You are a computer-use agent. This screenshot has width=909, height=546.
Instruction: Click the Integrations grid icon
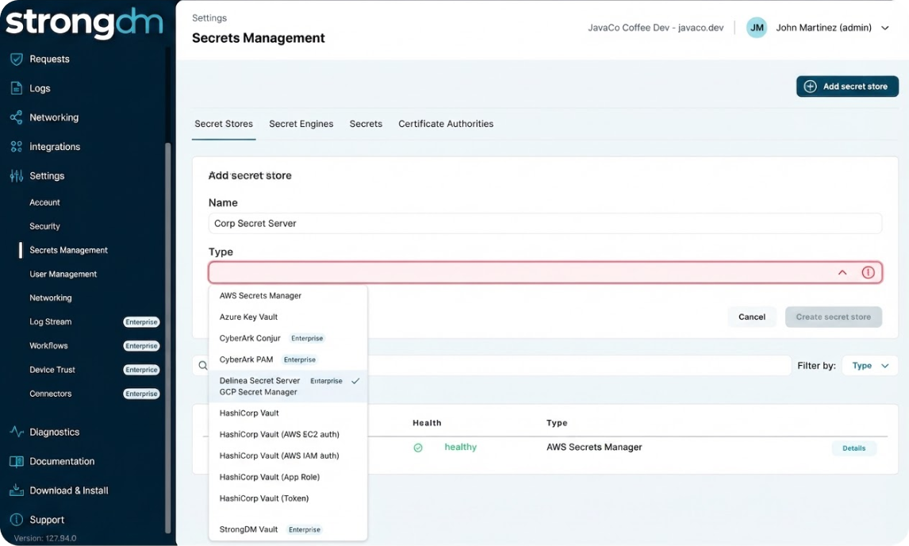tap(16, 146)
